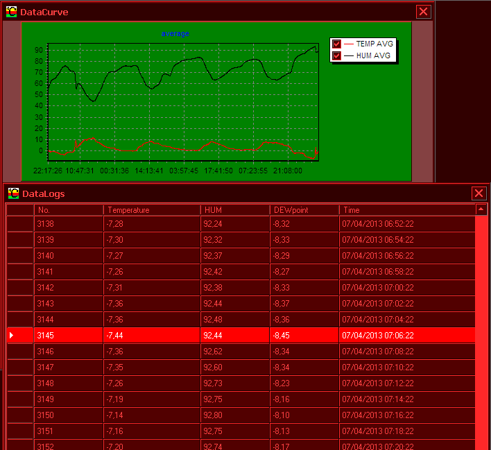Click humidity cell 92,37
This screenshot has width=491, height=450.
(x=235, y=256)
